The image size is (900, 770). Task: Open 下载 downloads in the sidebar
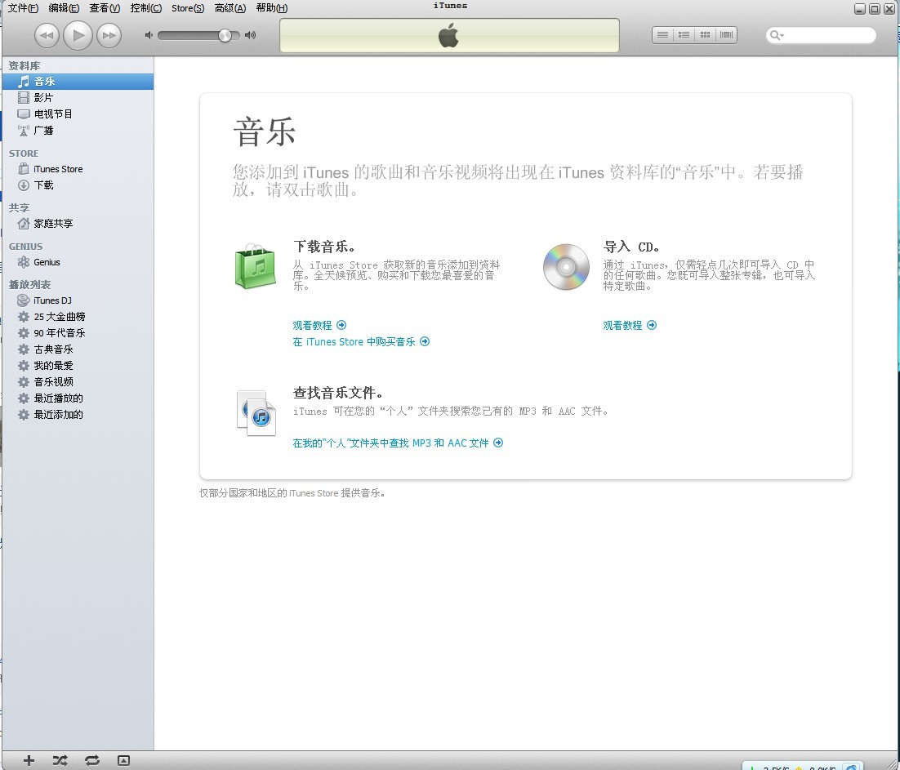[78, 185]
